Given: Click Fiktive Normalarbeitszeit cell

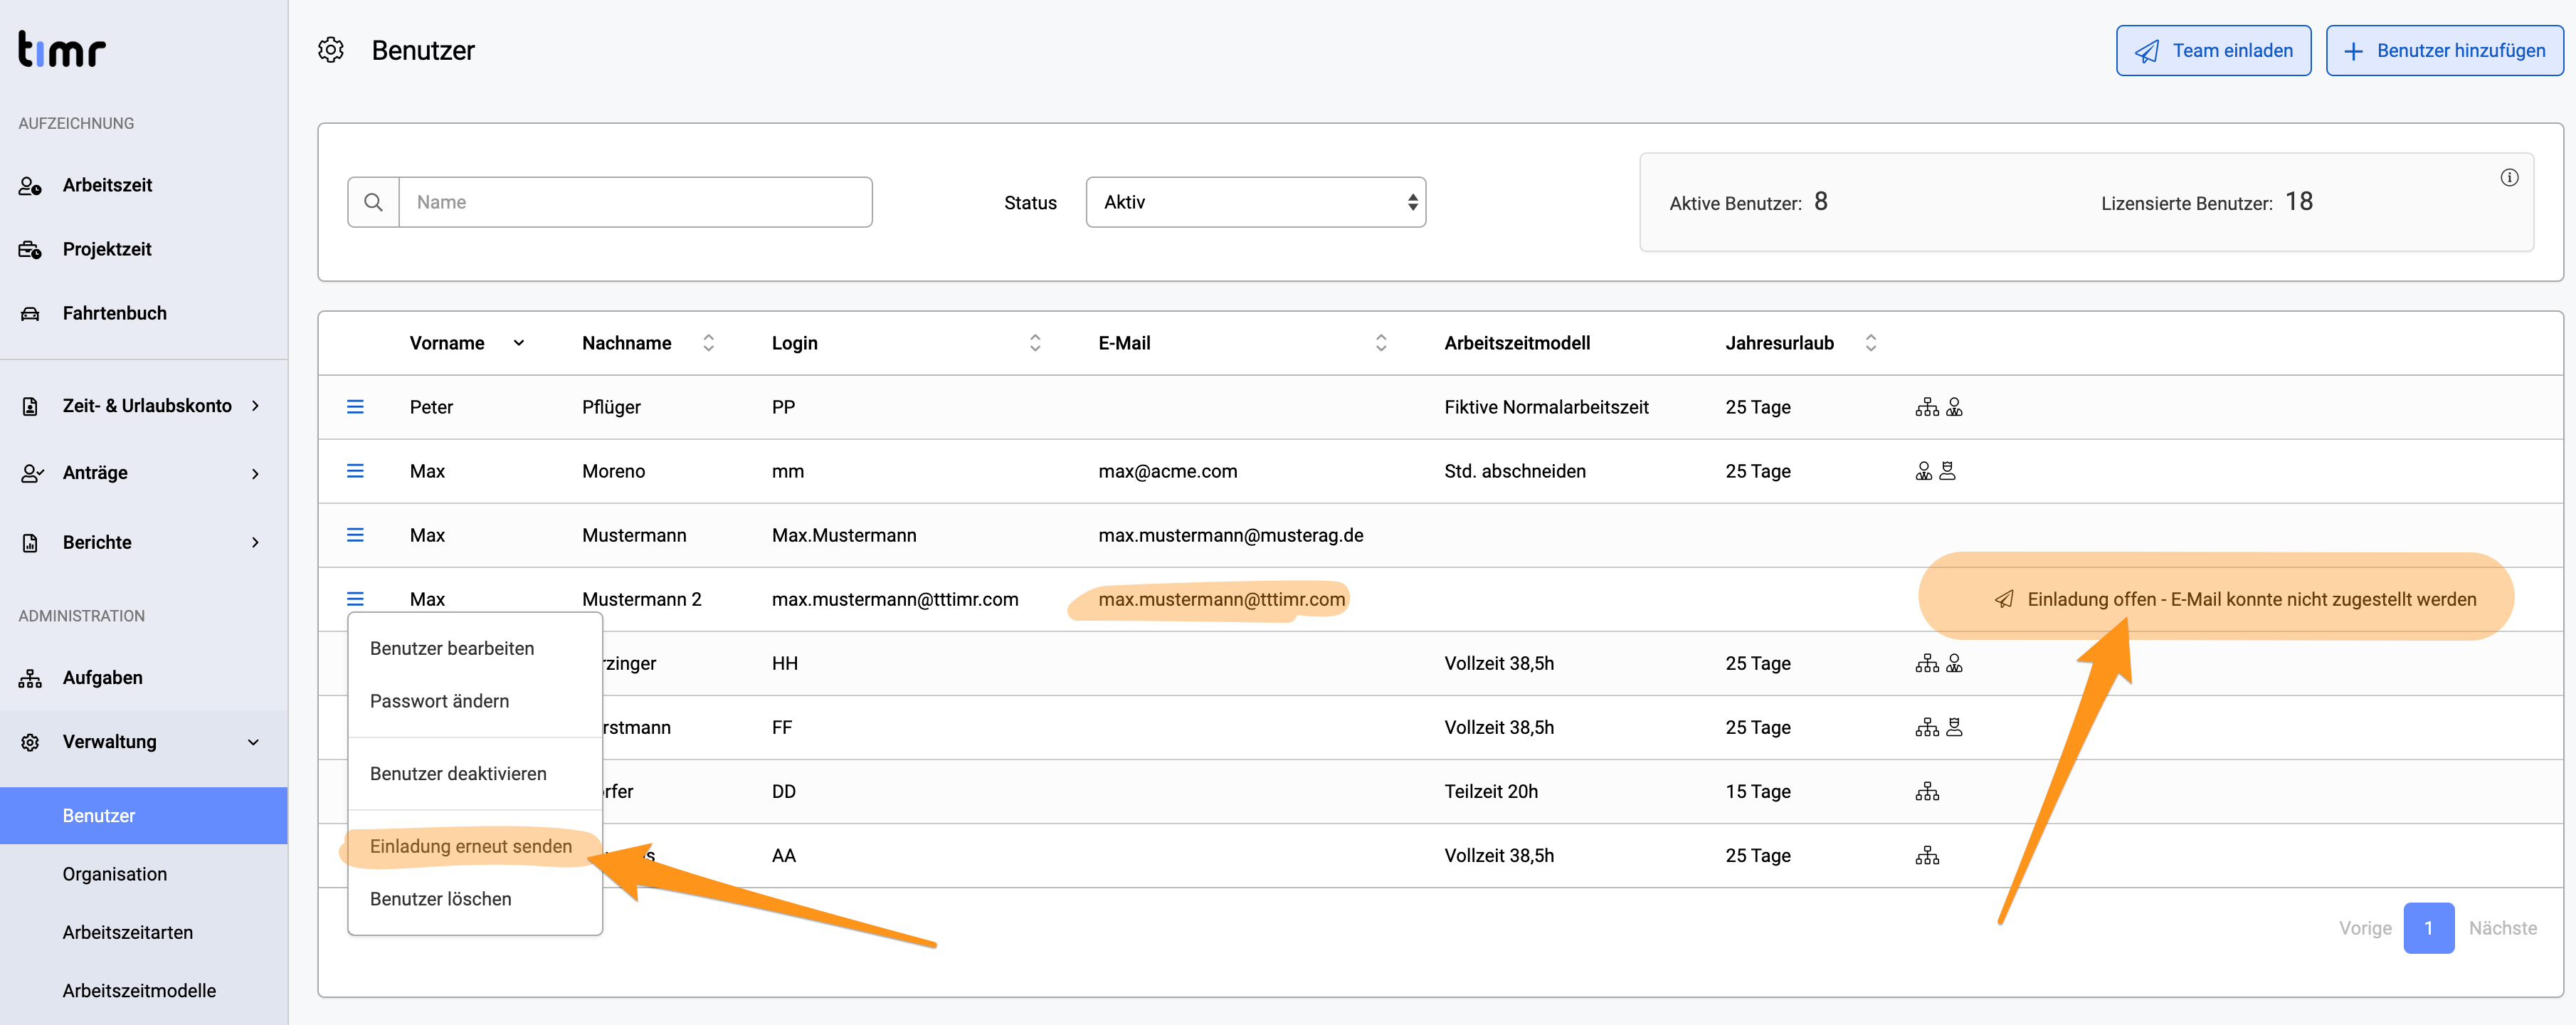Looking at the screenshot, I should point(1546,407).
